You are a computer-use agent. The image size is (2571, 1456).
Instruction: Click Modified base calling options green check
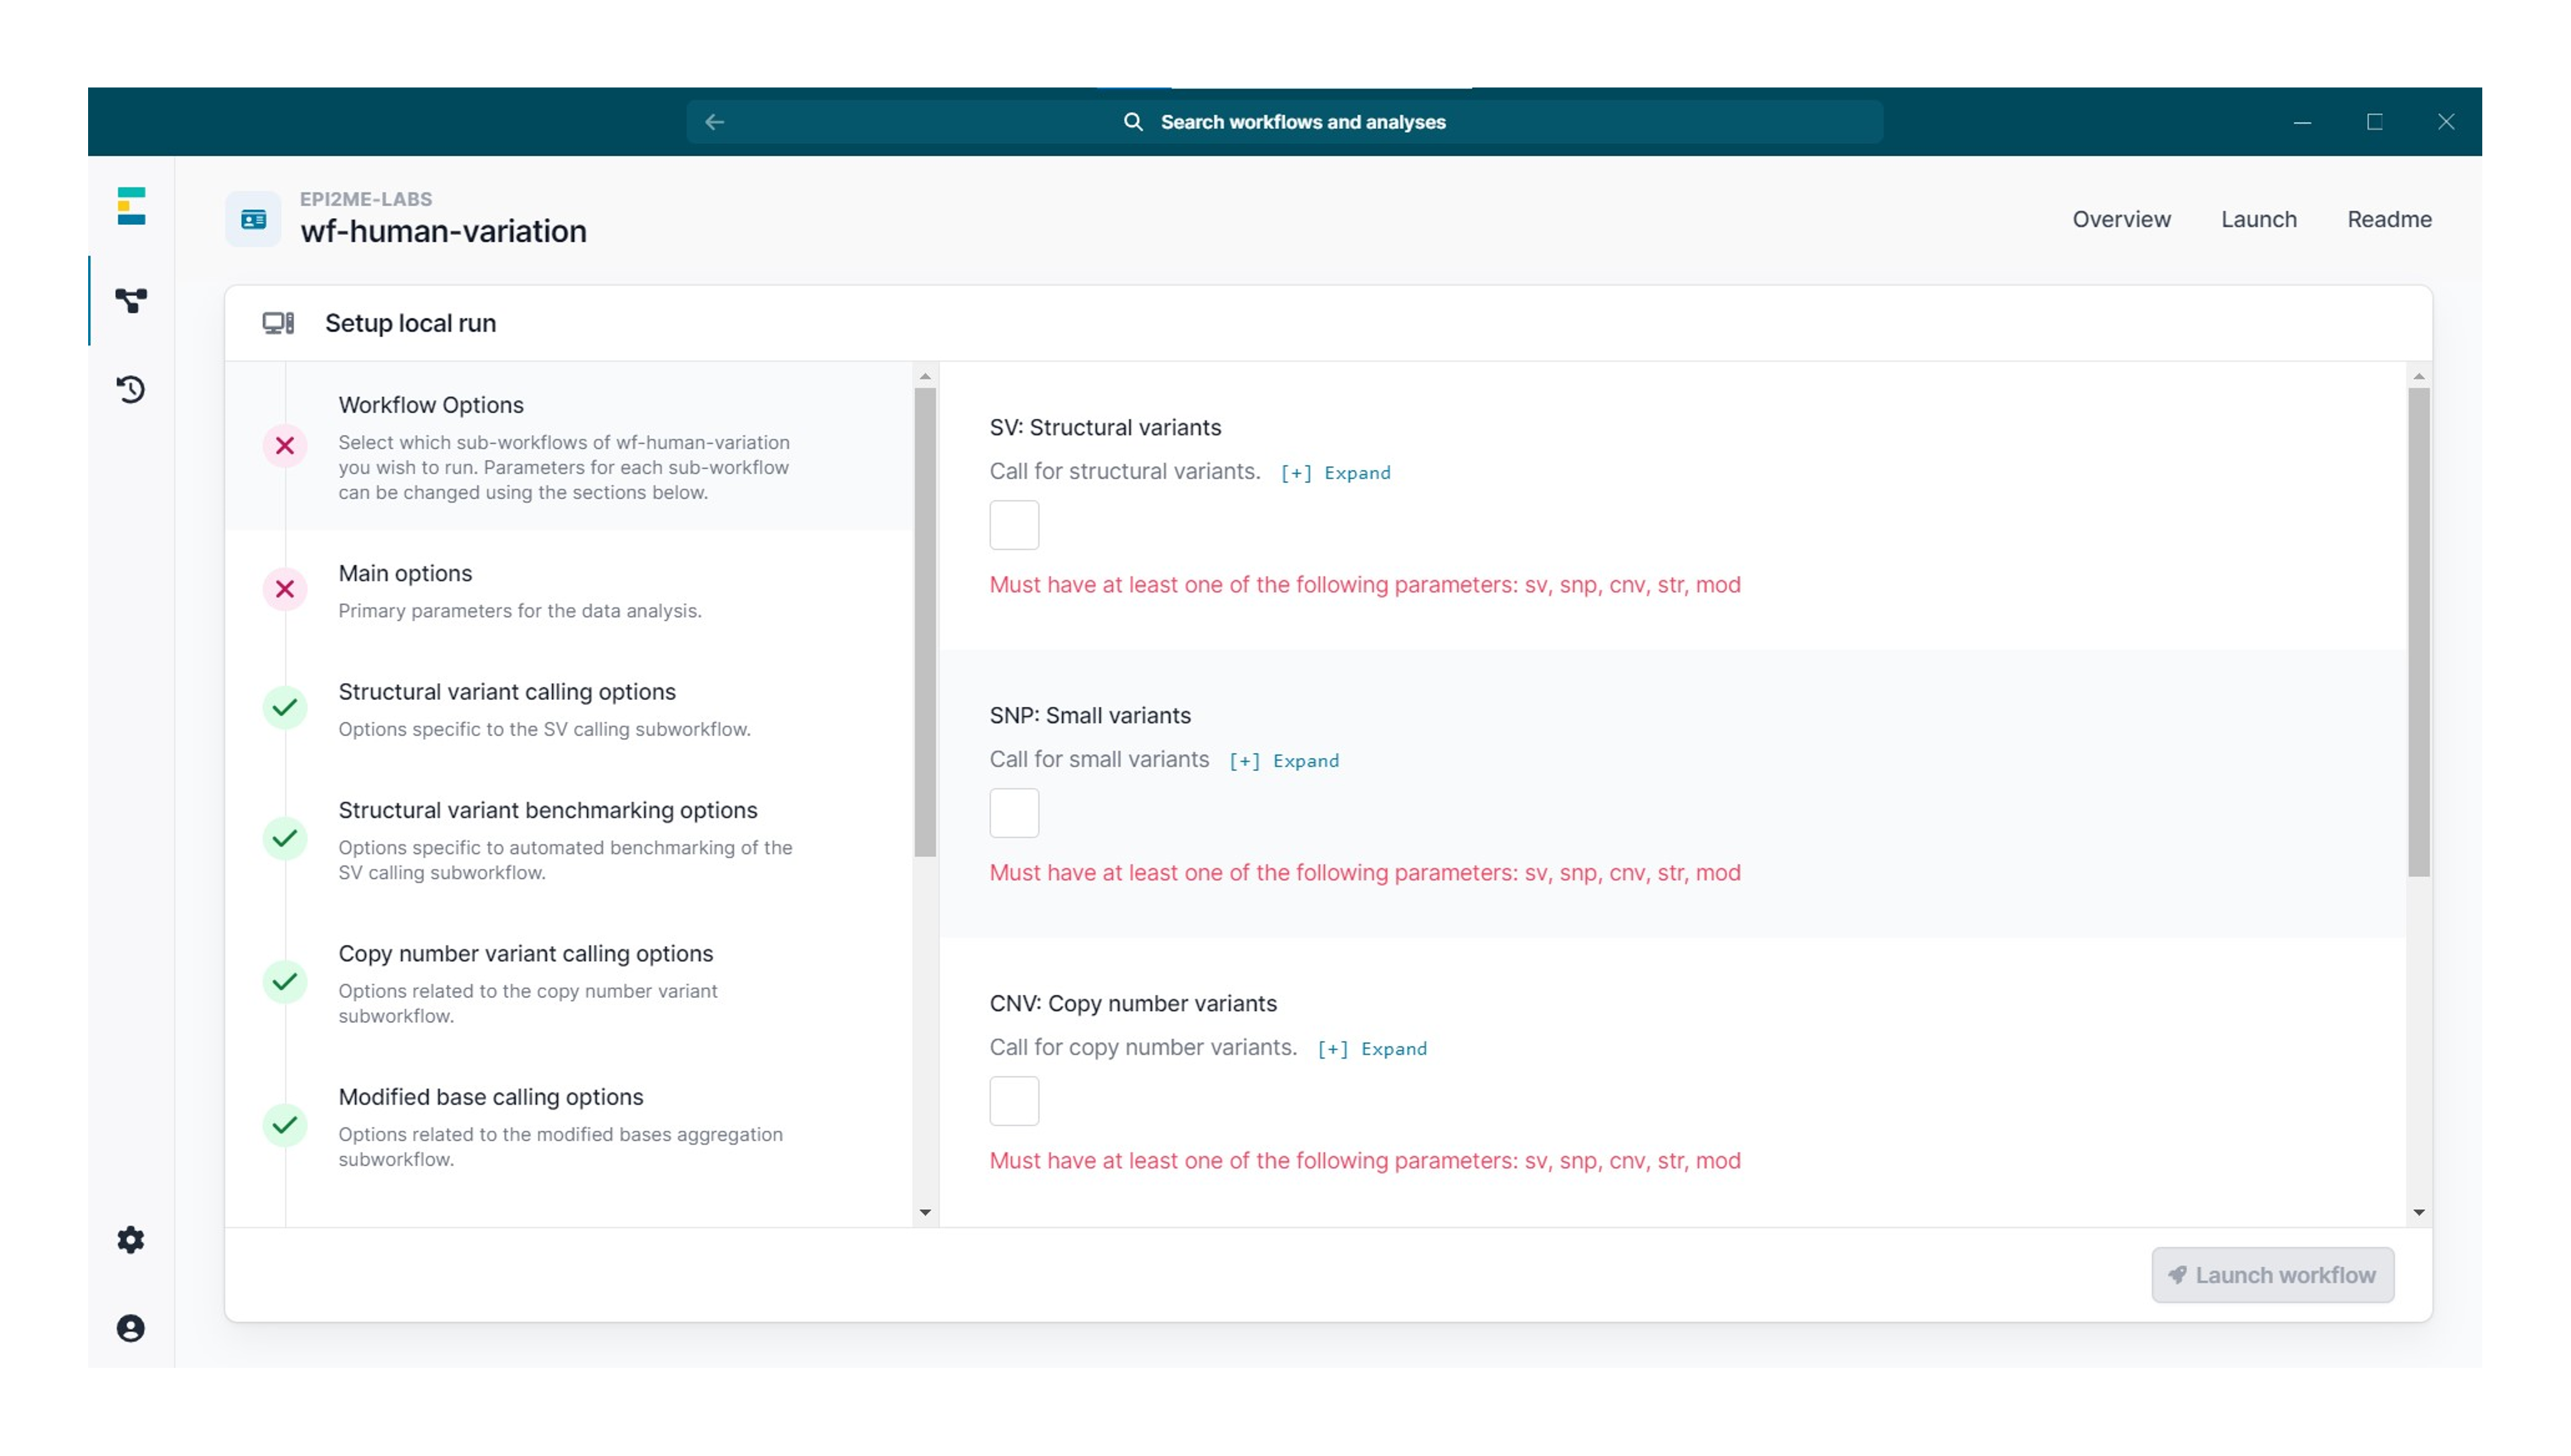coord(285,1125)
